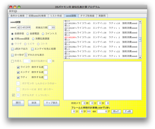Click the calculator 00 centisecond field
Image resolution: width=155 pixels, height=129 pixels.
[x=89, y=111]
